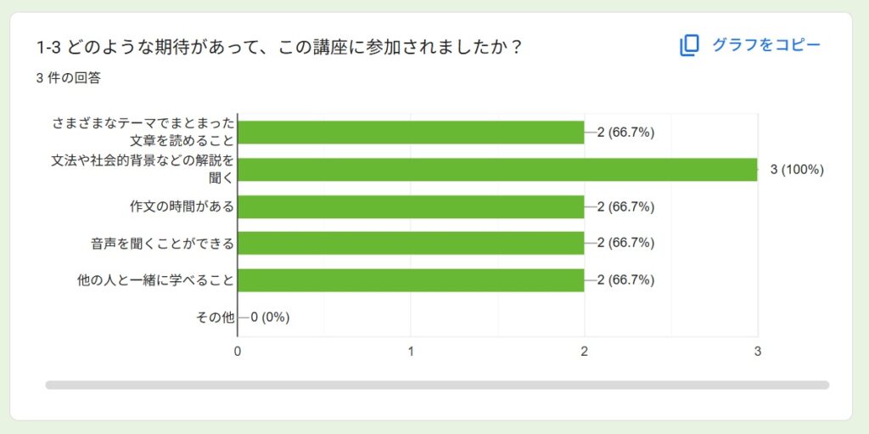Screen dimensions: 869x434
Task: Click the x-axis tick label 3
Action: coord(757,351)
